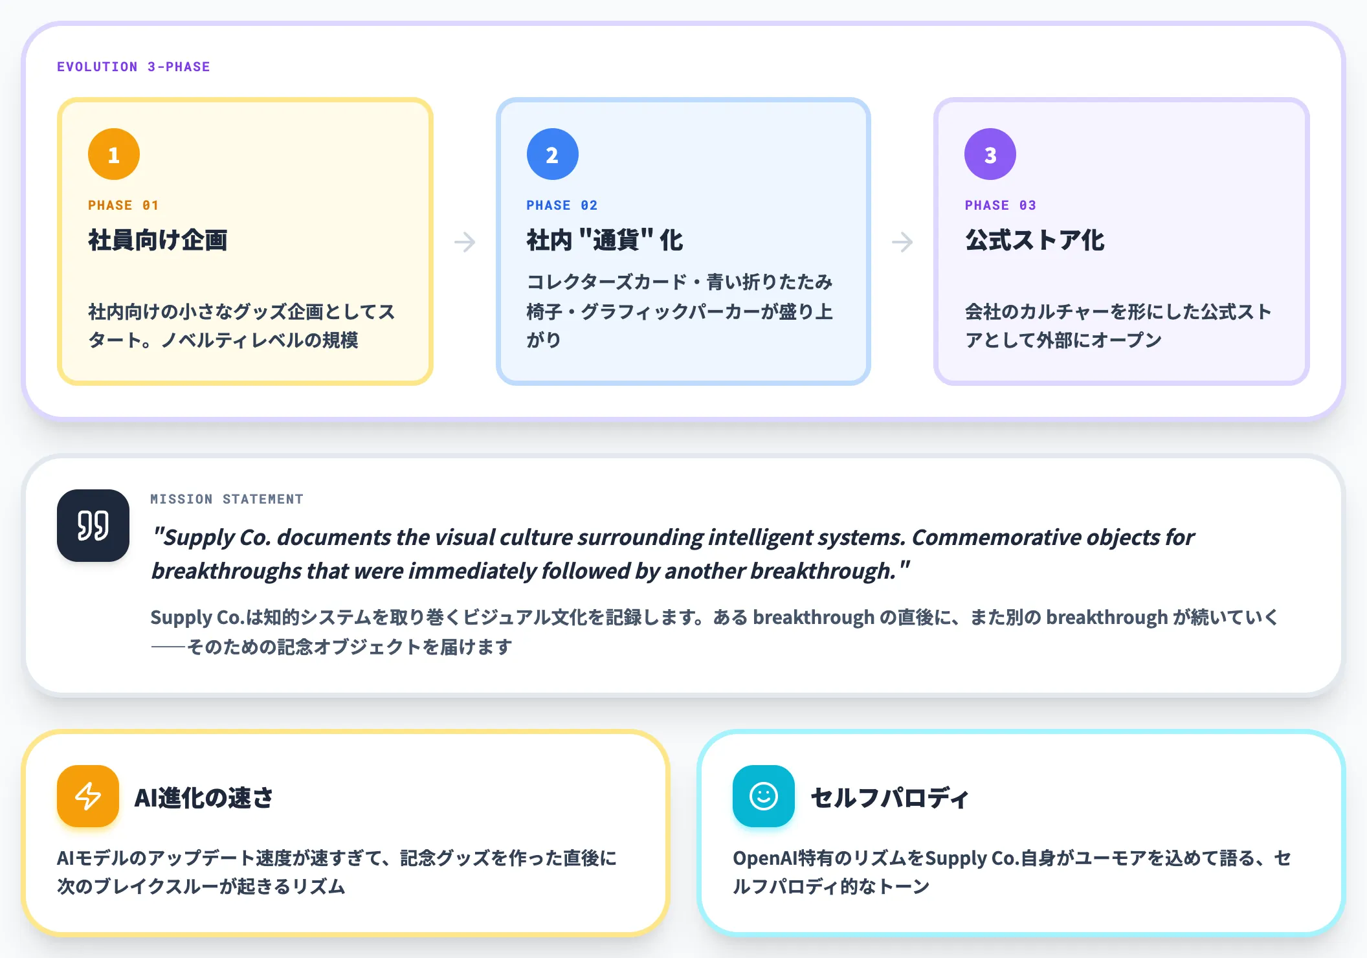Viewport: 1367px width, 958px height.
Task: Click the orange number 1 circle badge
Action: [x=114, y=154]
